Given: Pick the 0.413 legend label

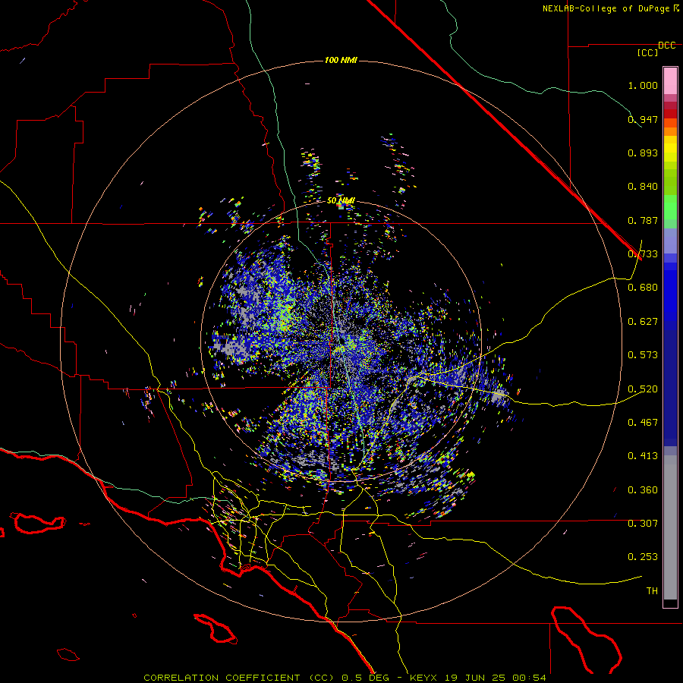Looking at the screenshot, I should coord(643,456).
